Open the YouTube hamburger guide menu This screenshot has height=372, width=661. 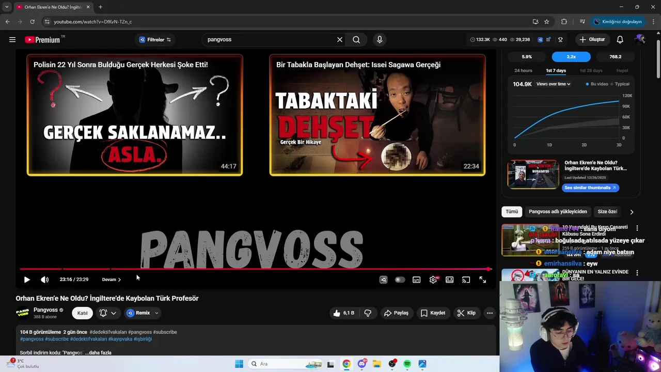click(12, 40)
